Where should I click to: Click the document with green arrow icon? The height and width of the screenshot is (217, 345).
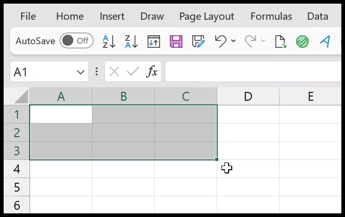click(280, 41)
